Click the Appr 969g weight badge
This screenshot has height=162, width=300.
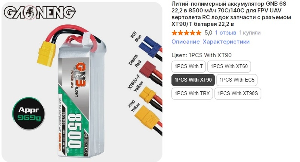pyautogui.click(x=29, y=113)
